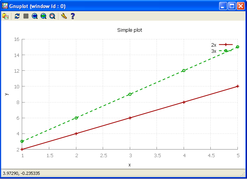Viewport: 247px width, 179px height.
Task: Close the Gnuplot window
Action: point(241,6)
